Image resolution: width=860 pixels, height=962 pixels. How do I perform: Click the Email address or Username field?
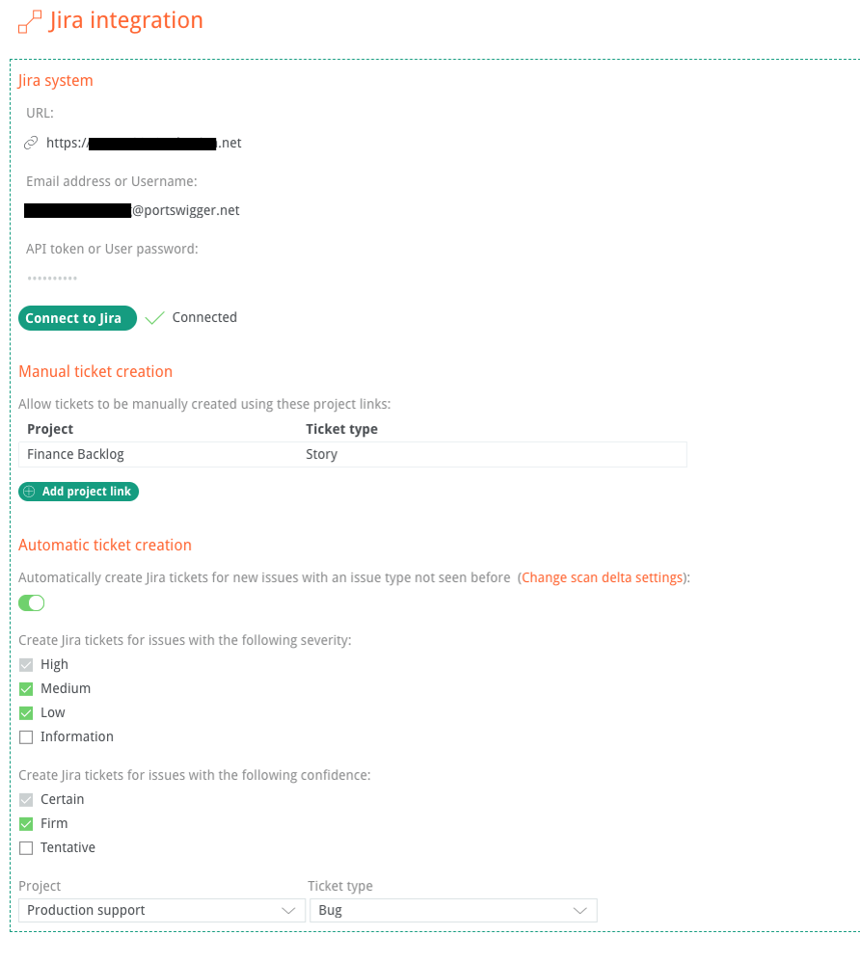tap(133, 210)
